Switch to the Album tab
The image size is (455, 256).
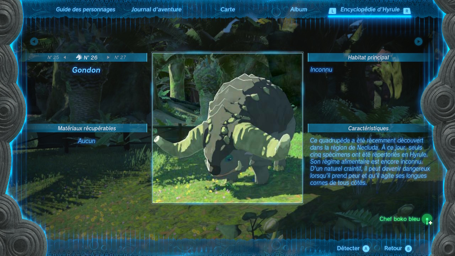click(x=299, y=10)
